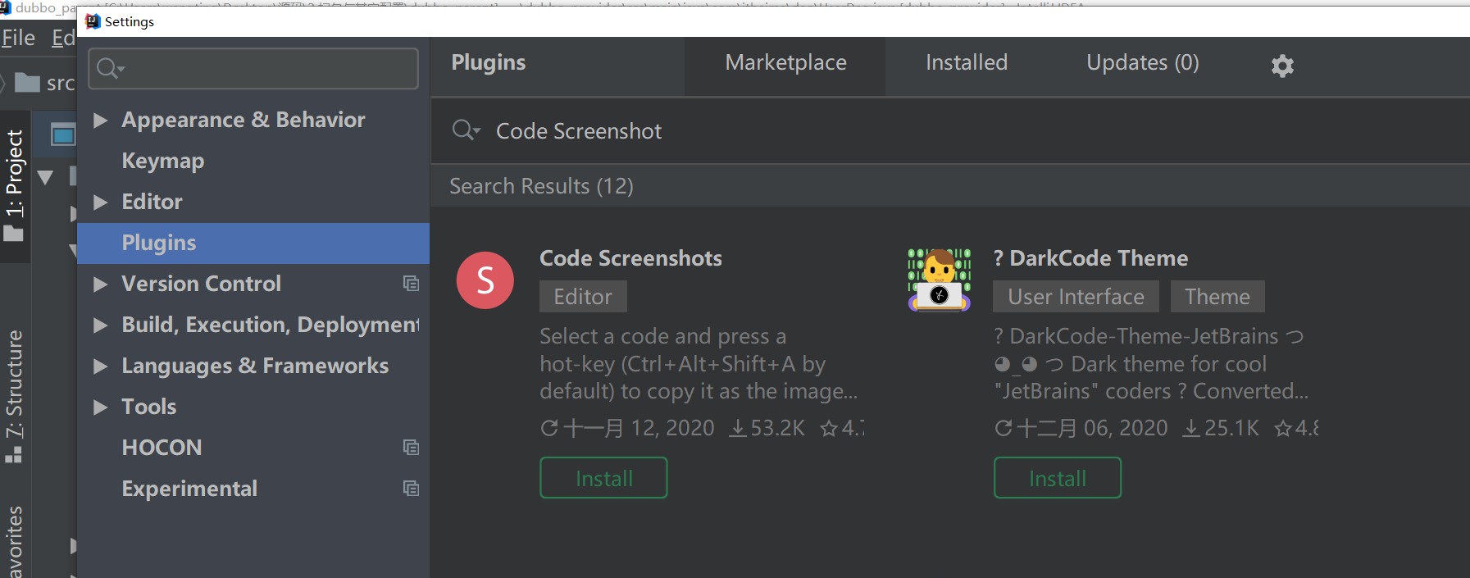Expand the Tools settings section
1470x578 pixels.
click(101, 407)
